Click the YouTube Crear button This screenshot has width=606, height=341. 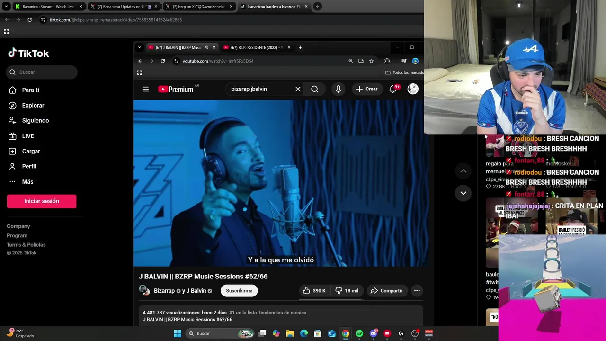pos(367,89)
